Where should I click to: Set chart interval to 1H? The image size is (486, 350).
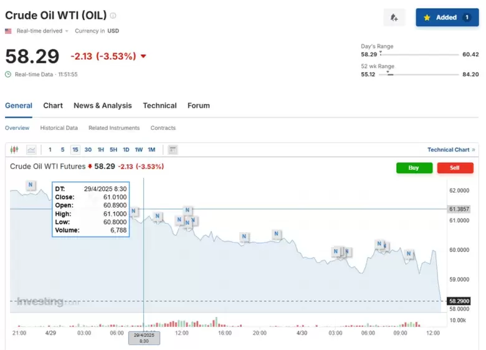click(x=101, y=150)
